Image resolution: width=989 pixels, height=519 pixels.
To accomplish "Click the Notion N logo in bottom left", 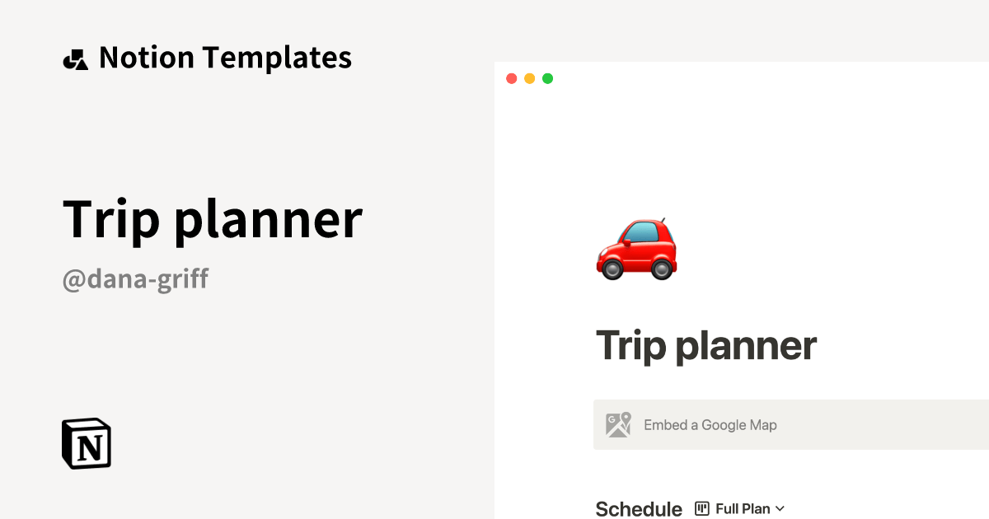I will point(87,443).
